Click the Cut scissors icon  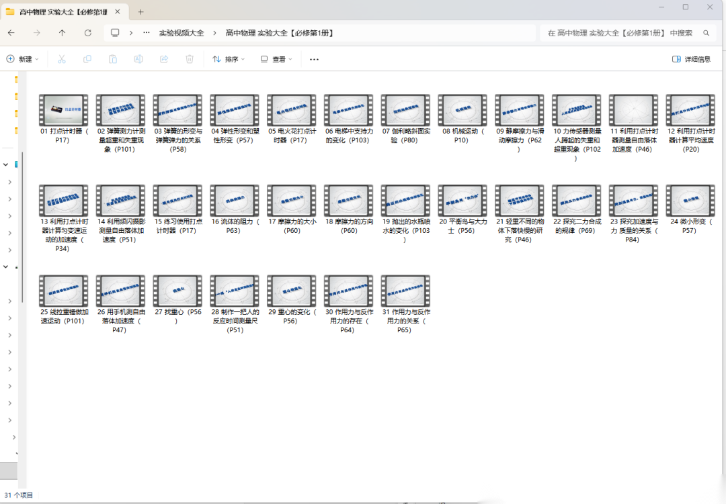click(61, 59)
